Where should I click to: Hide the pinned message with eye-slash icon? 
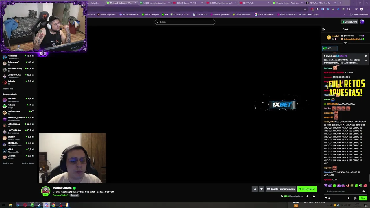click(x=366, y=56)
